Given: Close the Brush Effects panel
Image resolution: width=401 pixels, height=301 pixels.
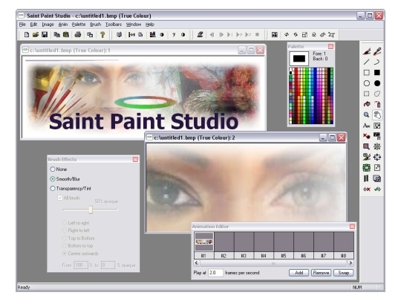Looking at the screenshot, I should tap(135, 160).
